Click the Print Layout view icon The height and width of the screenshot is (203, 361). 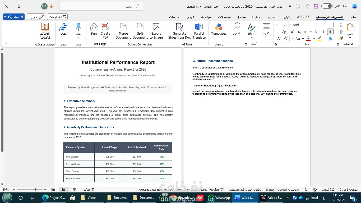click(64, 190)
